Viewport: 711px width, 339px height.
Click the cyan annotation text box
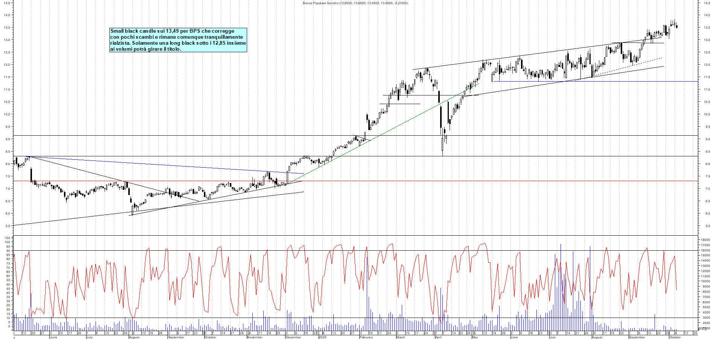point(178,40)
